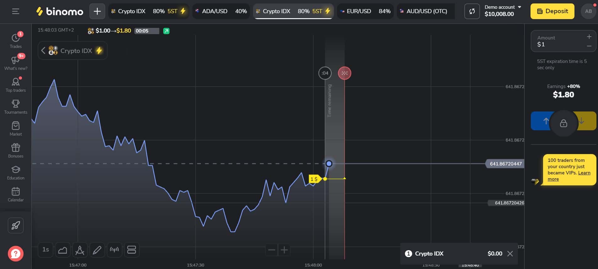This screenshot has height=269, width=598.
Task: Open the Bonuses gift icon
Action: click(15, 151)
